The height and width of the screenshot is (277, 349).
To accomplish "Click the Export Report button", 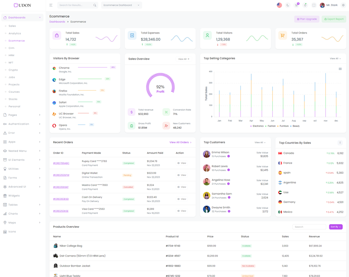I will pos(334,19).
